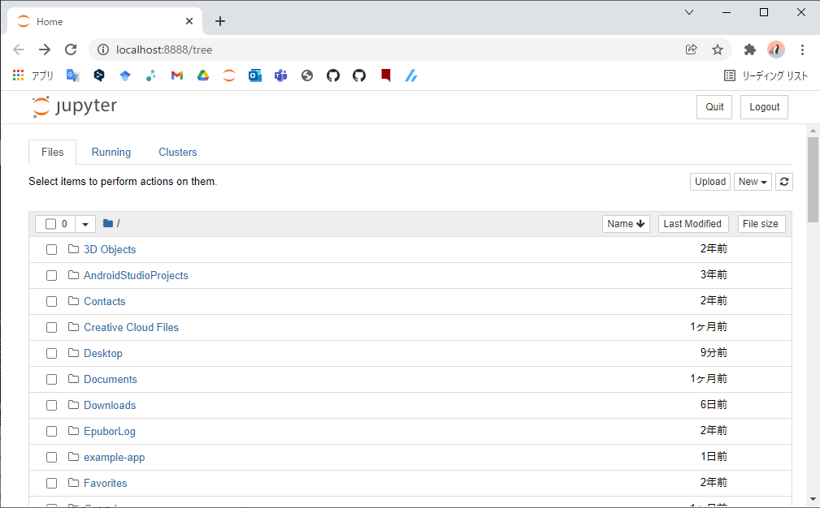Check the select-all checkbox in header
The width and height of the screenshot is (820, 508).
point(50,224)
